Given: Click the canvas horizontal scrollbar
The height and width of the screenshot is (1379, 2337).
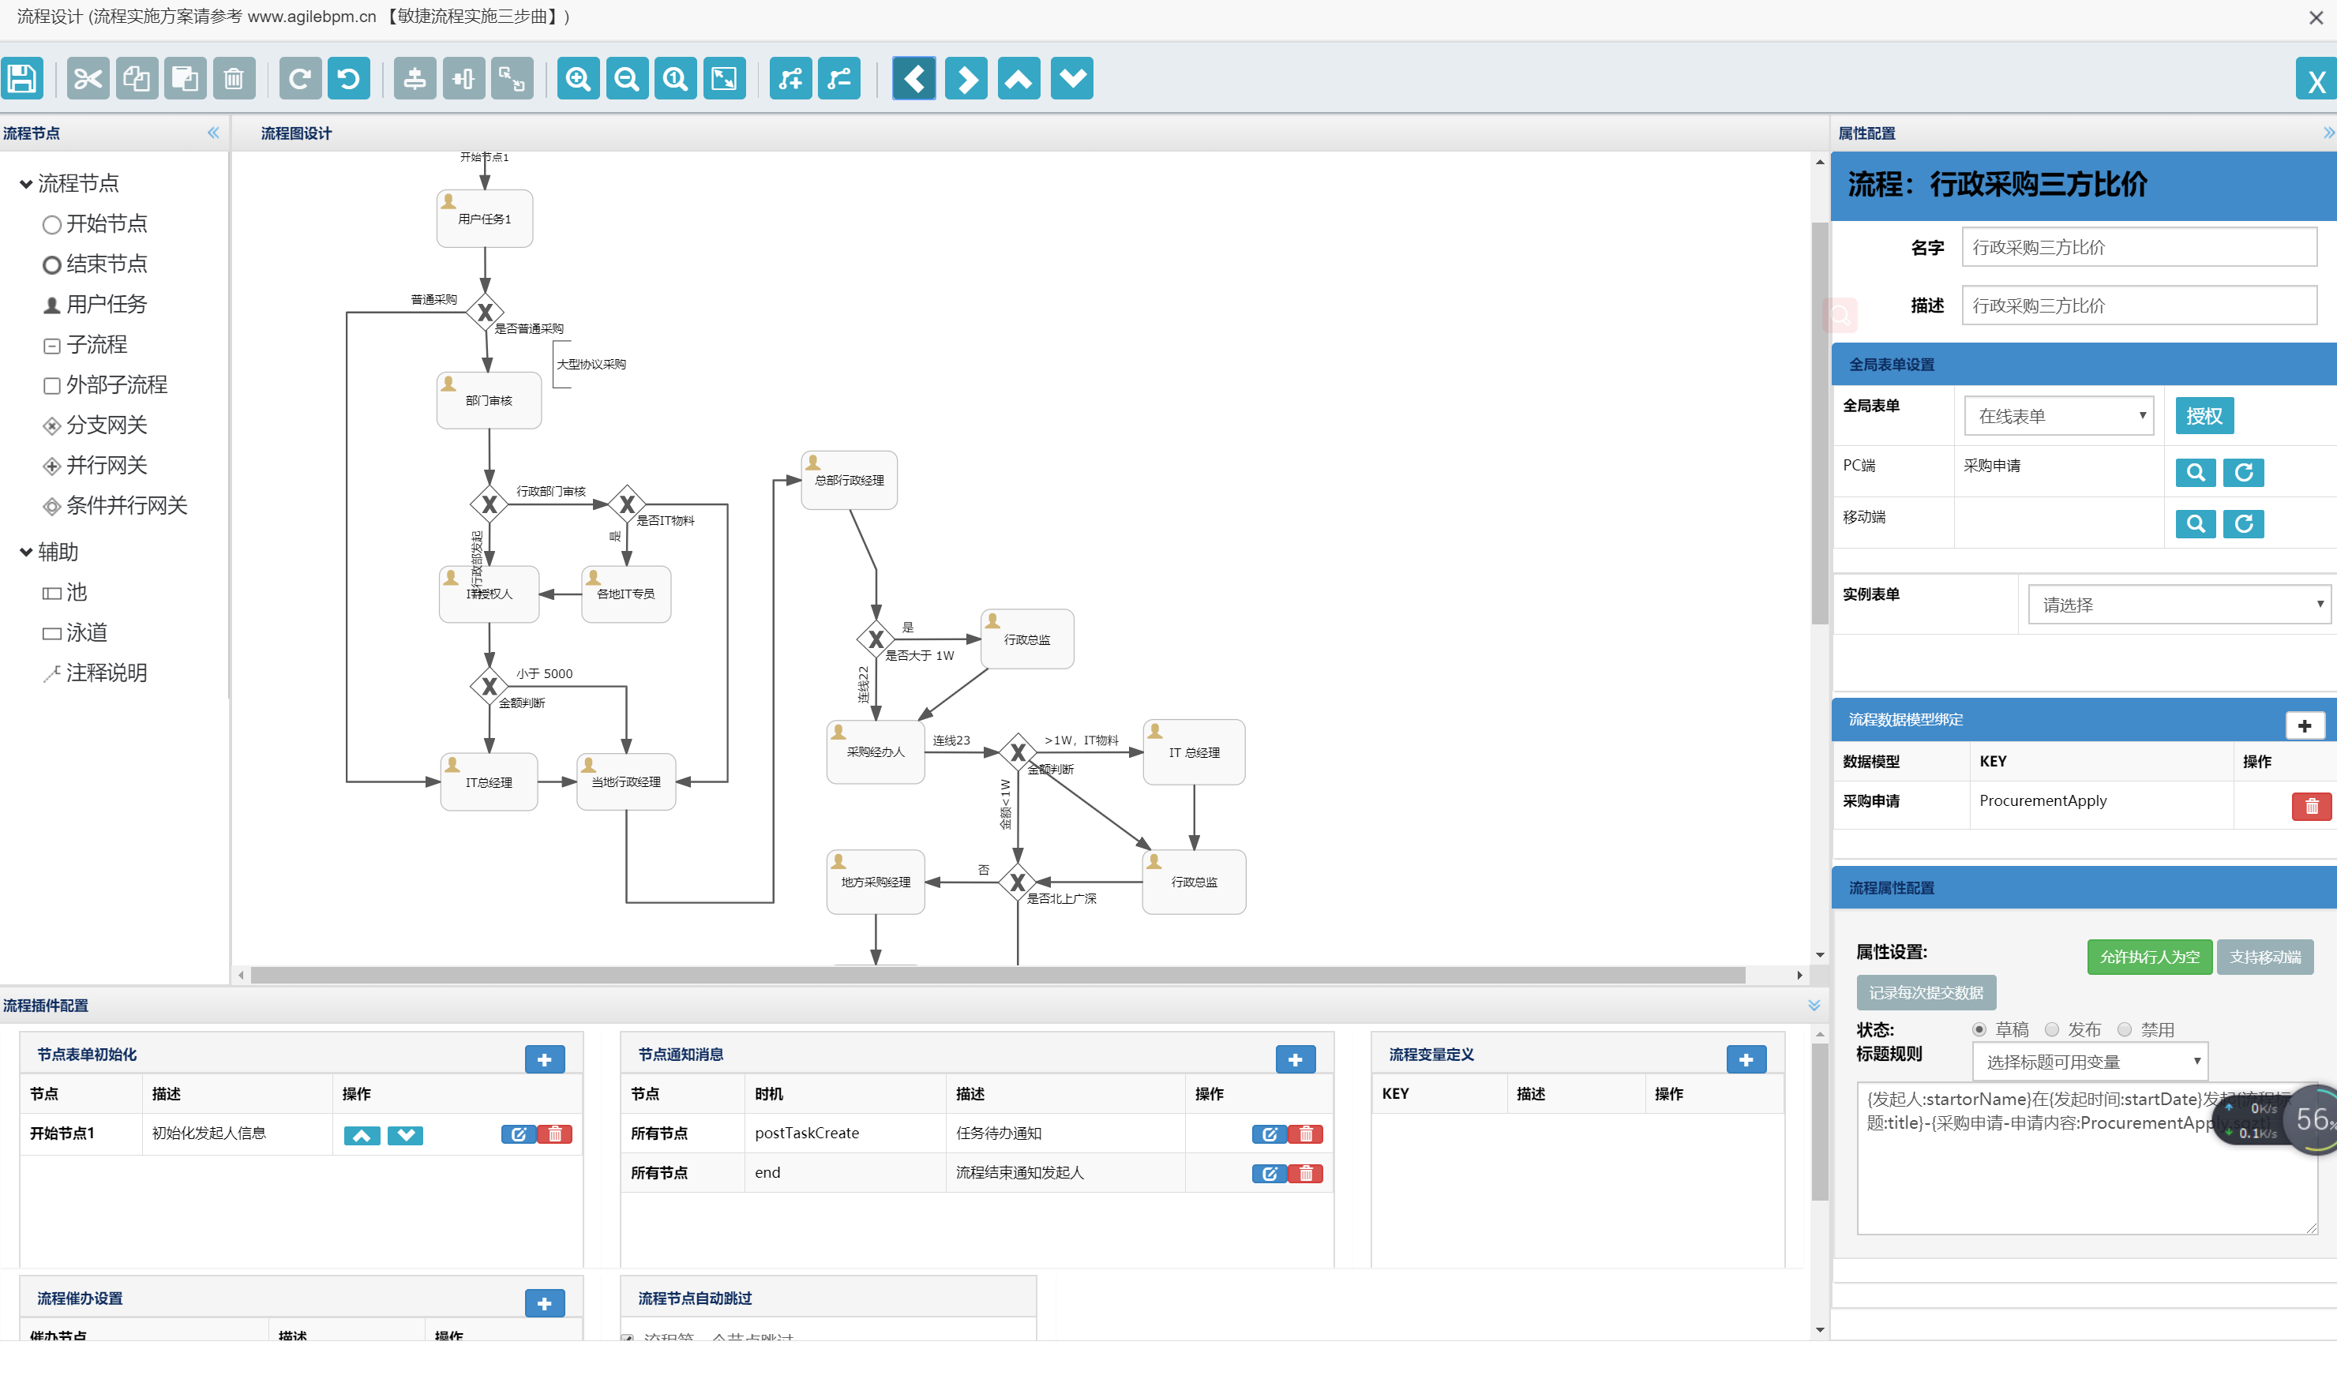Looking at the screenshot, I should [x=998, y=975].
